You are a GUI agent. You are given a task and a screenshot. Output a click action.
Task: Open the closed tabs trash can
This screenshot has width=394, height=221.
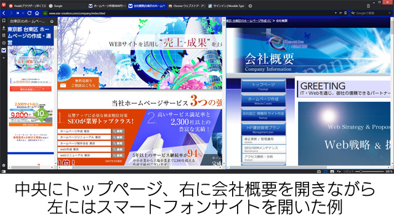coord(368,6)
